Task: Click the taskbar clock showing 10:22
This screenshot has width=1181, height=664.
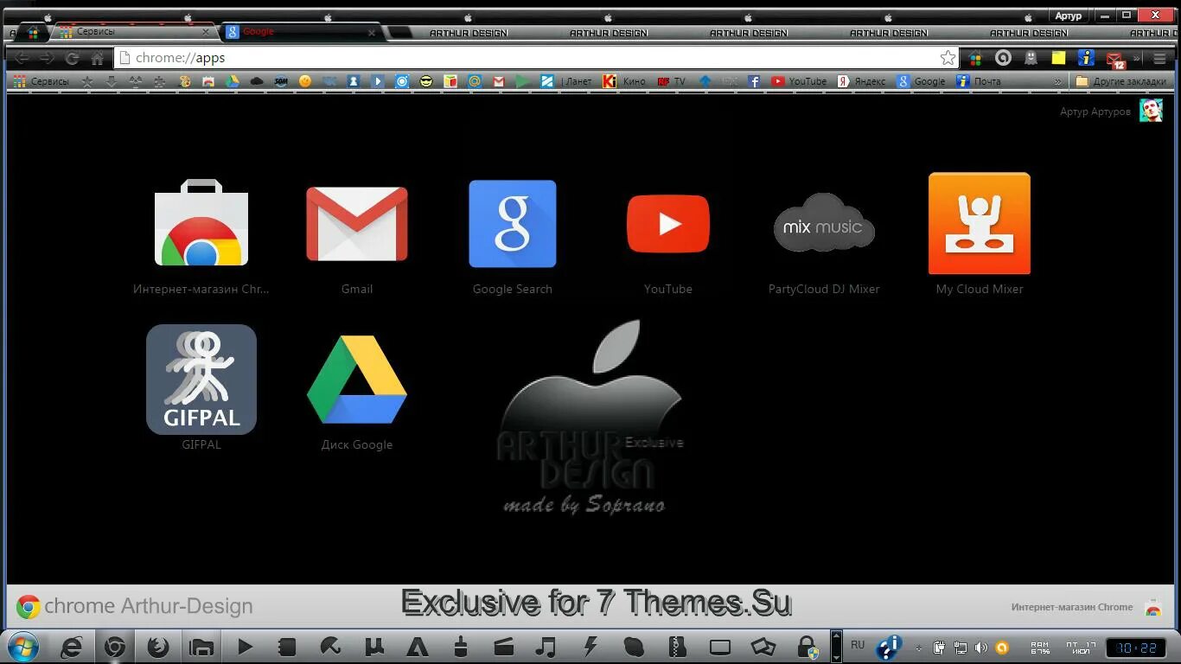Action: tap(1136, 648)
